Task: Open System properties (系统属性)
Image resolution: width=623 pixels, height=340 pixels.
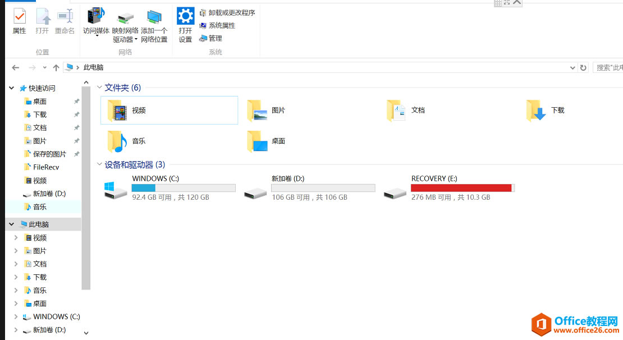Action: coord(217,25)
